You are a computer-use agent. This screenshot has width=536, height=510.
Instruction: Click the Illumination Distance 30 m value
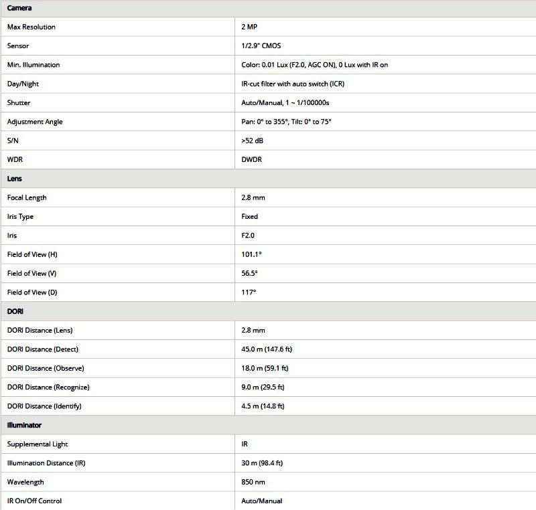tap(263, 463)
